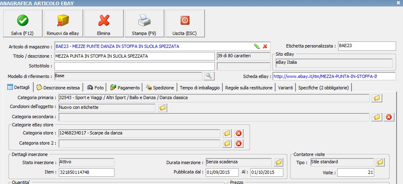Click the Articolo di magazzino field

click(162, 46)
